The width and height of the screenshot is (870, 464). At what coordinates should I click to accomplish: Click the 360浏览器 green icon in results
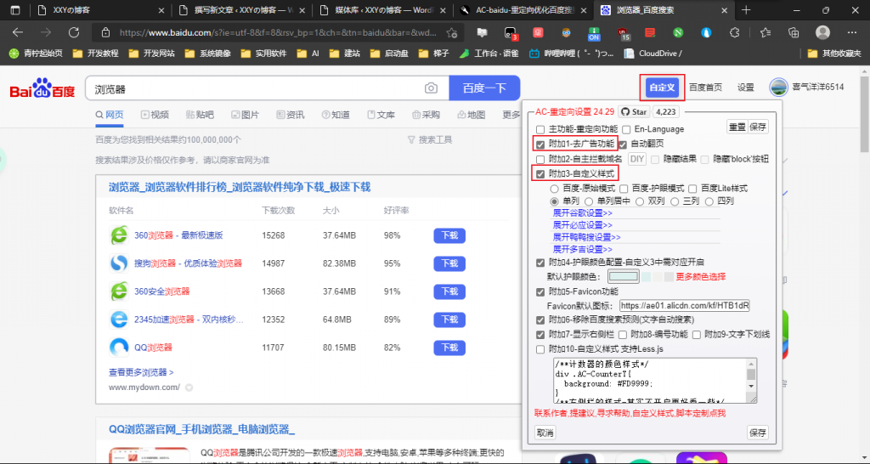[x=119, y=235]
